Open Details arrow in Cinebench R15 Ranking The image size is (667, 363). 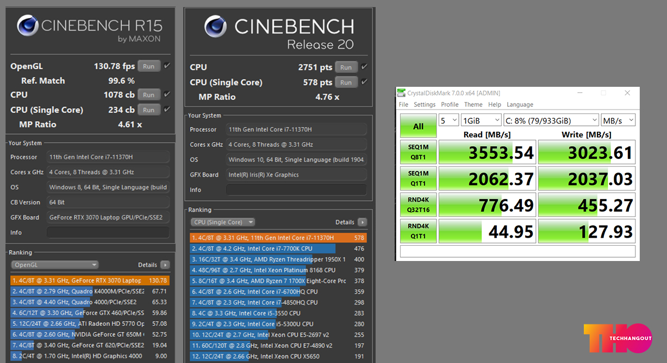pos(165,265)
